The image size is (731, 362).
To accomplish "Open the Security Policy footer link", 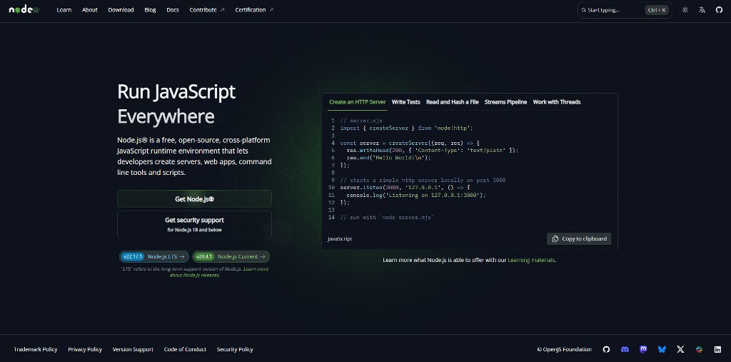I will pyautogui.click(x=235, y=349).
